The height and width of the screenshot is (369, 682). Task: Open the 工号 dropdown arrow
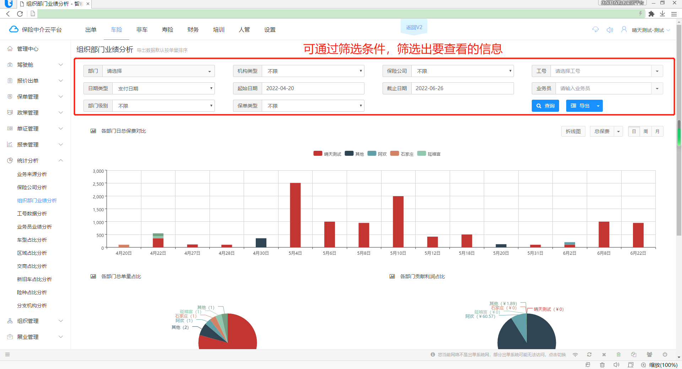click(x=657, y=71)
